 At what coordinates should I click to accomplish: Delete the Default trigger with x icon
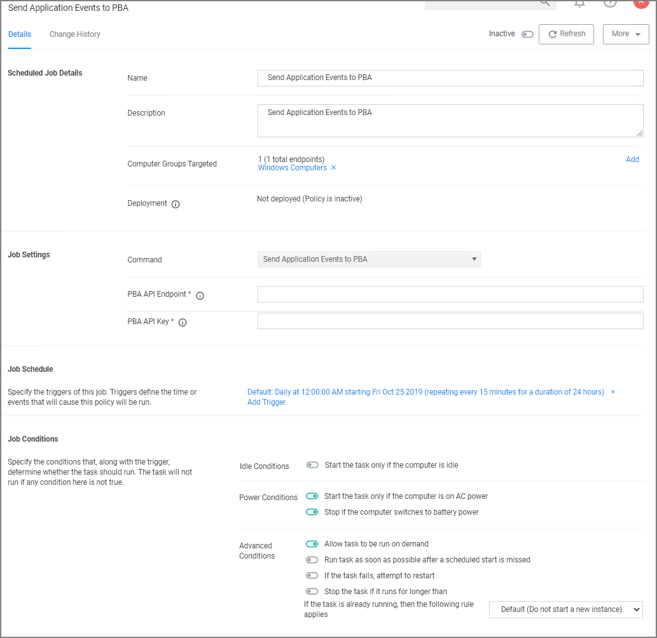[x=613, y=392]
